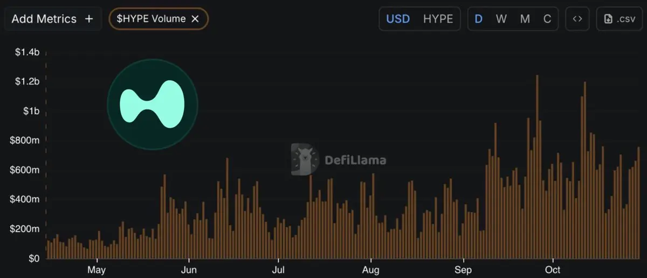647x278 pixels.
Task: Click the May x-axis label
Action: point(97,269)
